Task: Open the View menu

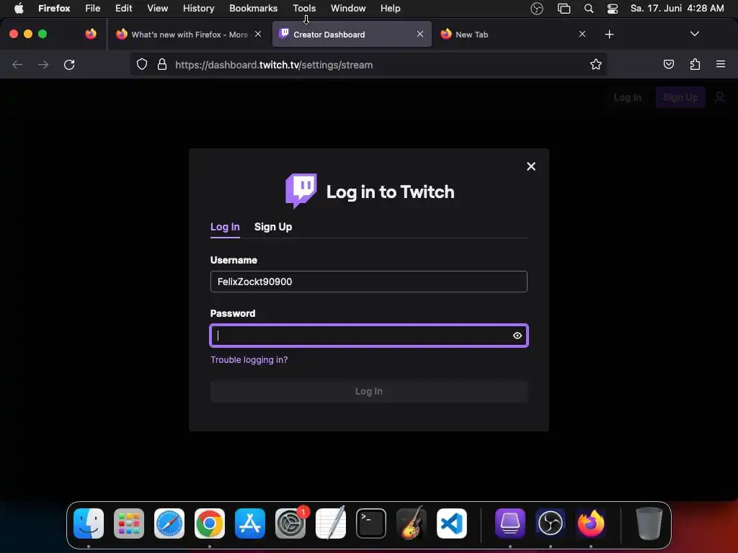Action: (157, 8)
